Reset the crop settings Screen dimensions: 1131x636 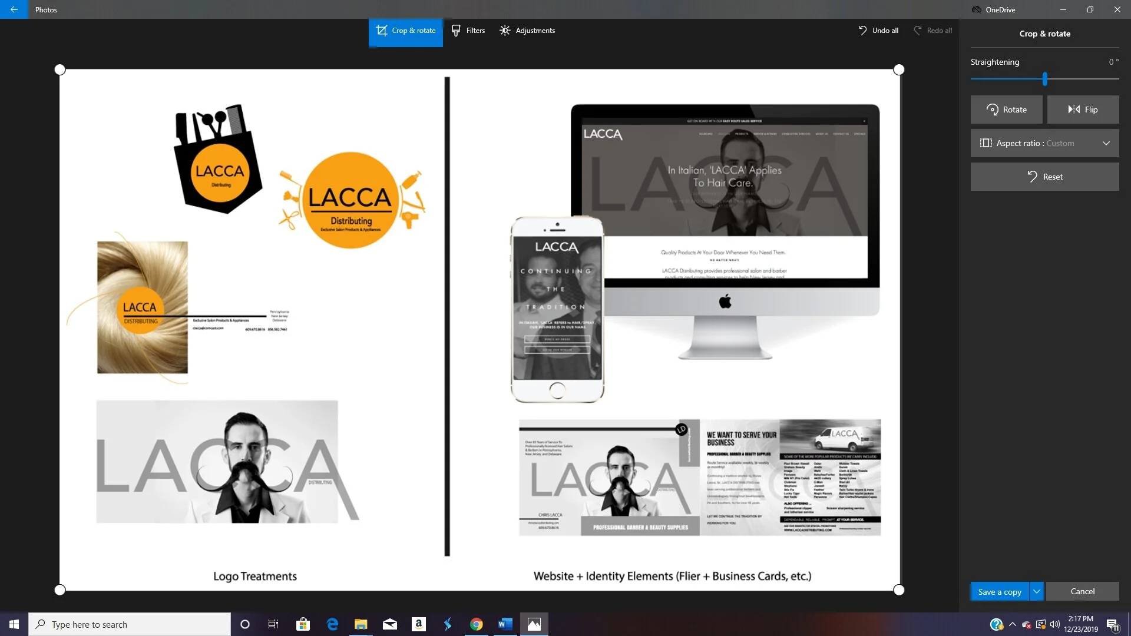[x=1044, y=177]
